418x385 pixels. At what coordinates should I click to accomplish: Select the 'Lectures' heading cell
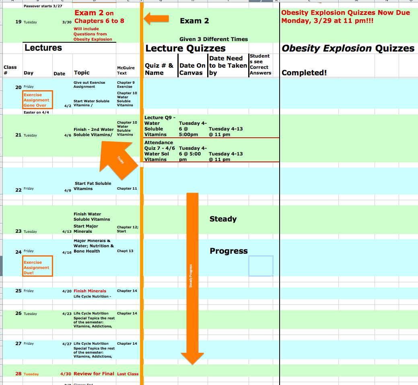(x=43, y=48)
